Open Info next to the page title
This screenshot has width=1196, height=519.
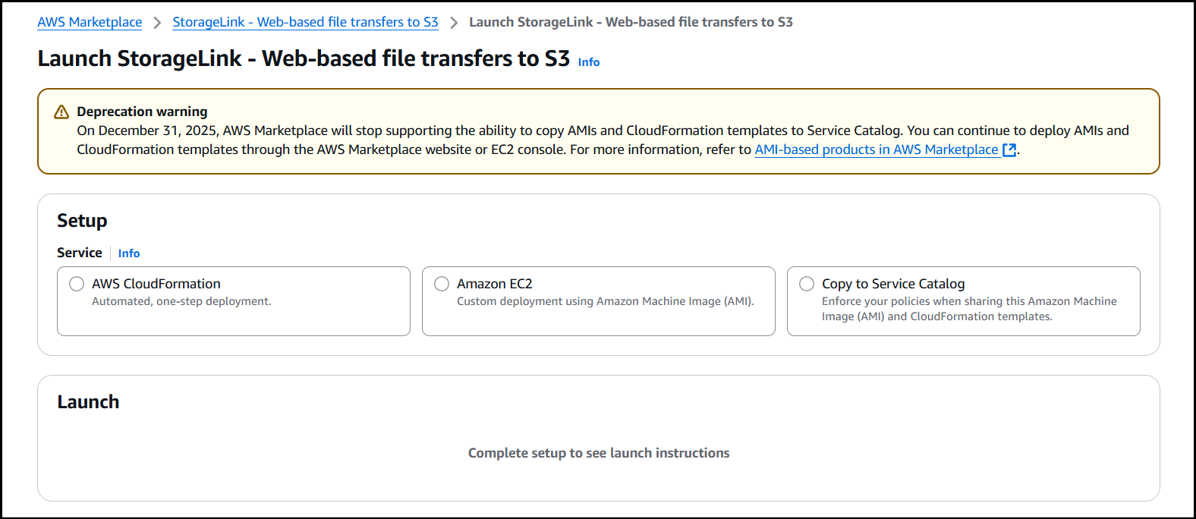click(x=588, y=62)
